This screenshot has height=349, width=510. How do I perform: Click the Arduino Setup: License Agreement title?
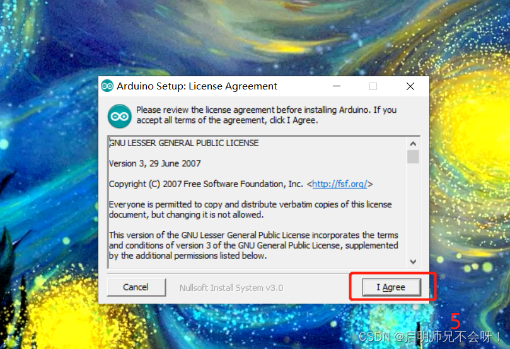(197, 86)
